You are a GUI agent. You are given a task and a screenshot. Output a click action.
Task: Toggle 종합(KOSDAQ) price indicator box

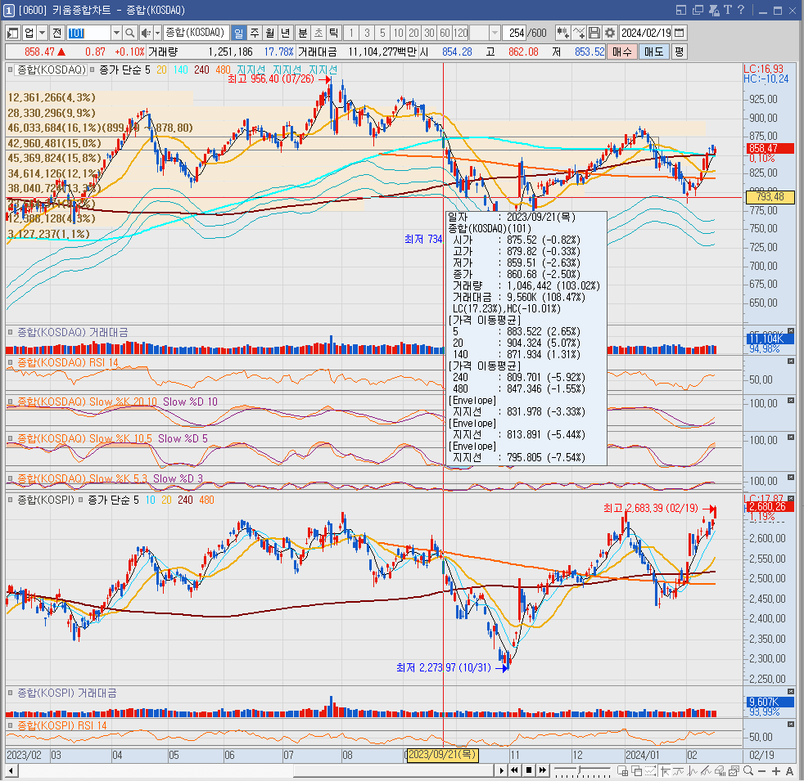(x=10, y=70)
